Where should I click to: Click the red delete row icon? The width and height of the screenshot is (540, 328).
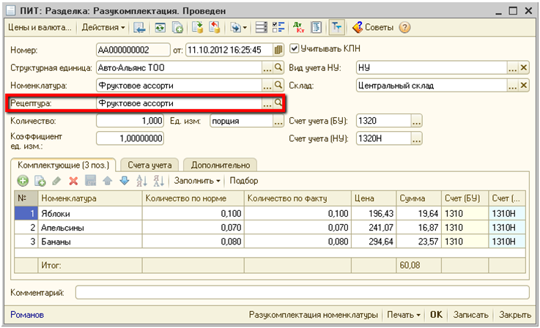(73, 180)
